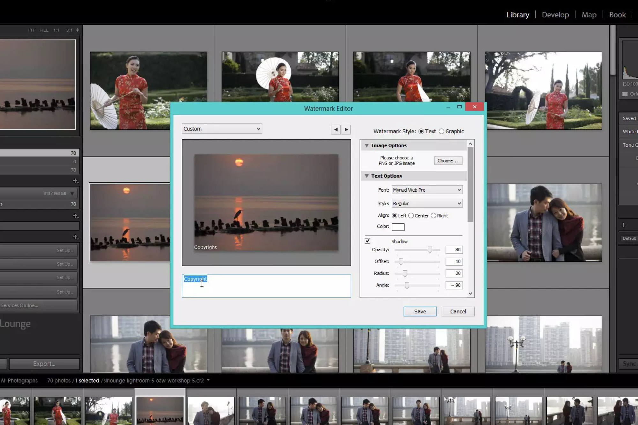The width and height of the screenshot is (638, 425).
Task: Collapse the Text Options section
Action: tap(366, 176)
